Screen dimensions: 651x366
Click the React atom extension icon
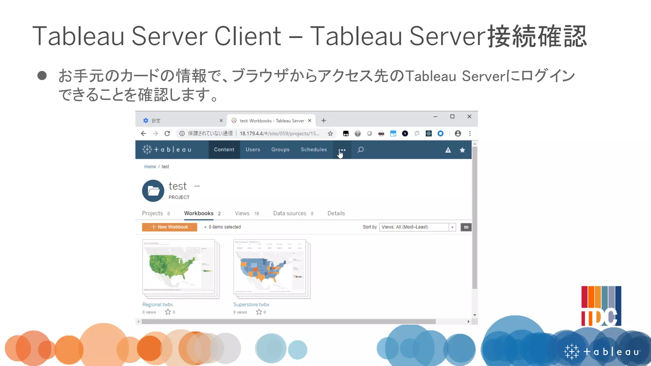pos(428,133)
